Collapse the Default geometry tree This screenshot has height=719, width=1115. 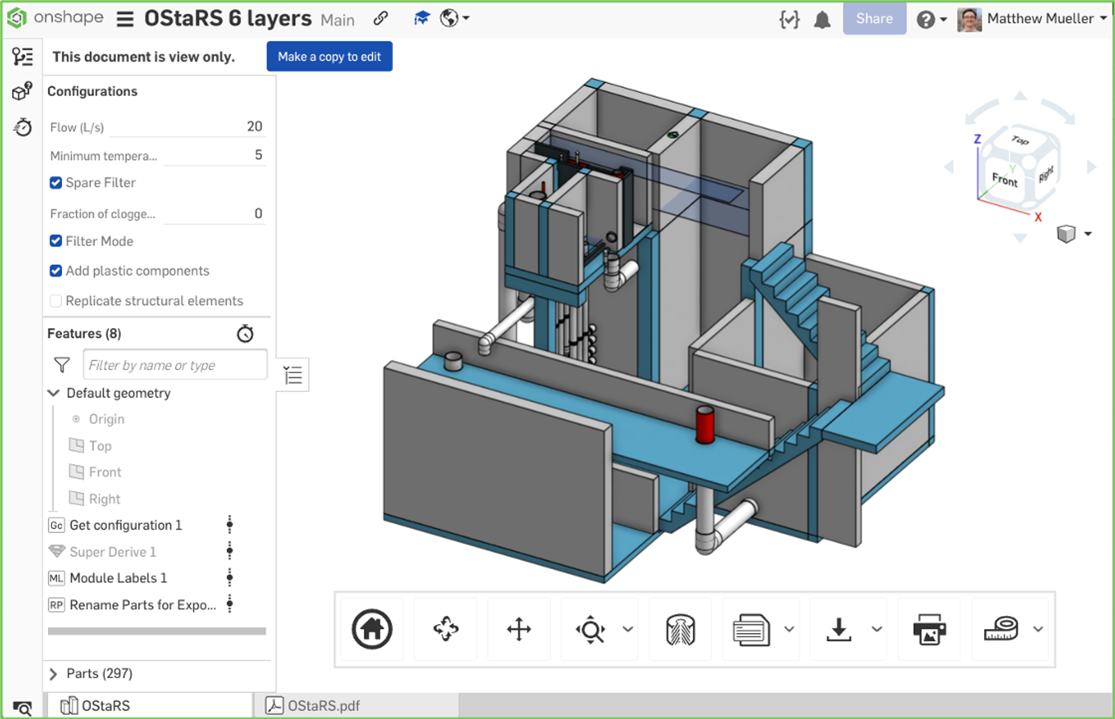pyautogui.click(x=53, y=393)
